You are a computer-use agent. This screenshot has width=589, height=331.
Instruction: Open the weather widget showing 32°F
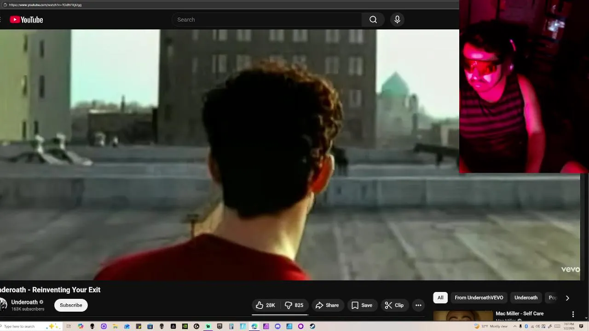point(491,326)
